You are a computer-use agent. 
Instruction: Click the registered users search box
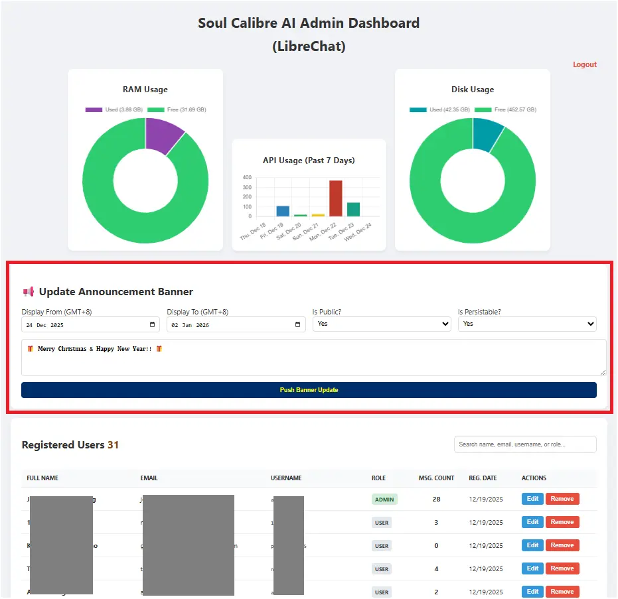click(525, 444)
